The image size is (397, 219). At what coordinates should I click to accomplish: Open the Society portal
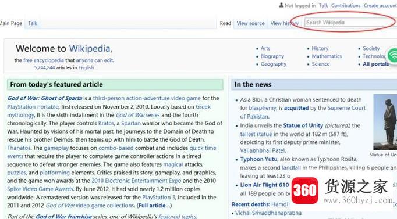pyautogui.click(x=371, y=48)
